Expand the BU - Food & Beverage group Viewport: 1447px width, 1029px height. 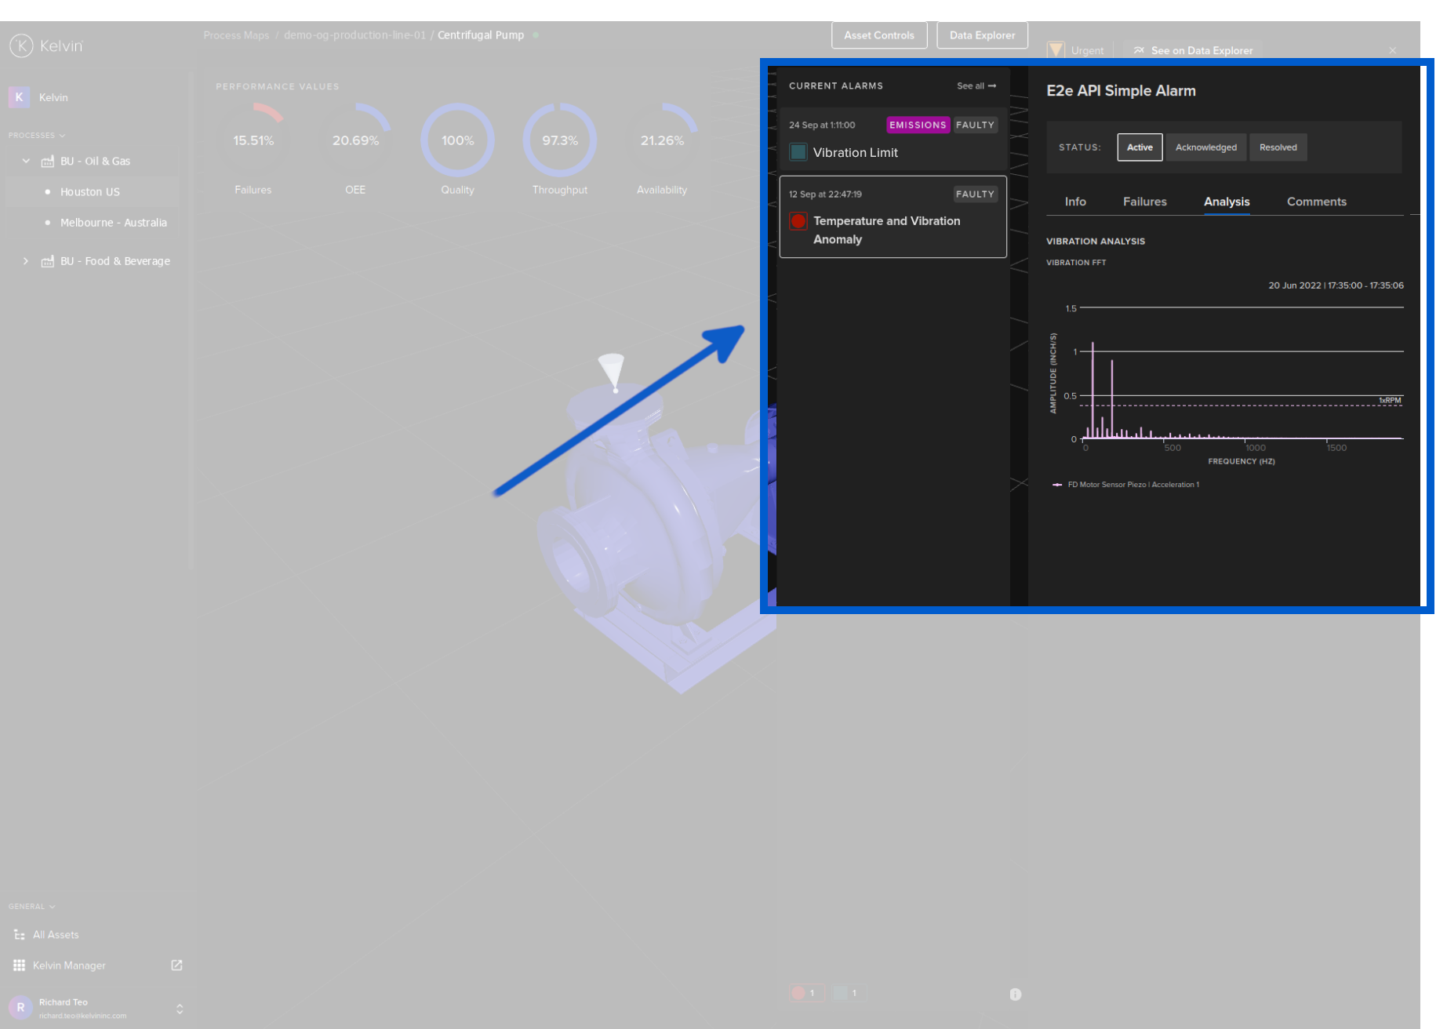(x=26, y=260)
